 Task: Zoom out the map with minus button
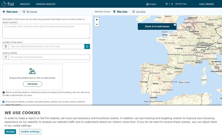97,24
